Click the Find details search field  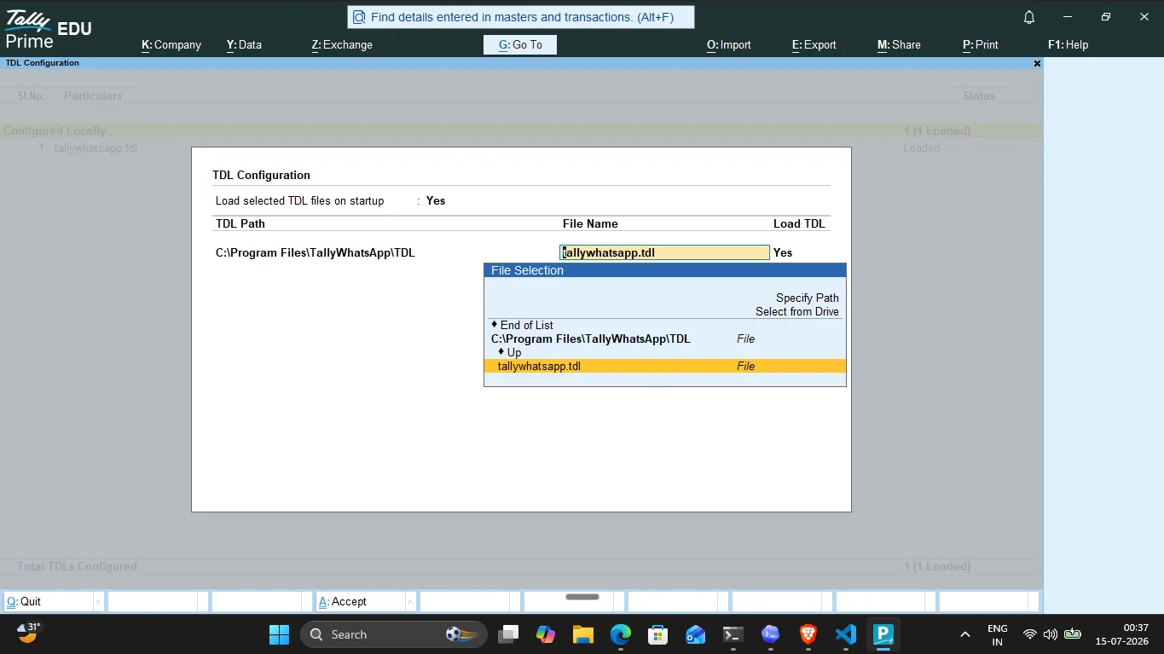(521, 17)
